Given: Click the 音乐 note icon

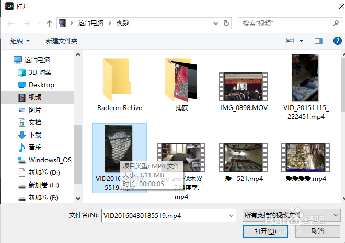Looking at the screenshot, I should 22,147.
